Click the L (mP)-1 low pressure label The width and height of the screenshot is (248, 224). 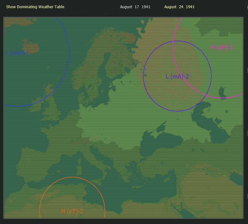click(17, 53)
